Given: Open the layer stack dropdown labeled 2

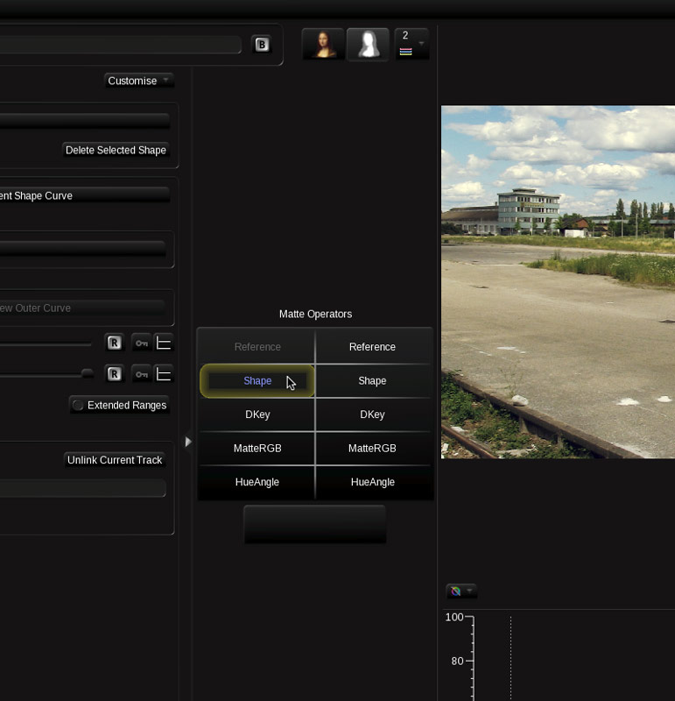Looking at the screenshot, I should pyautogui.click(x=411, y=44).
